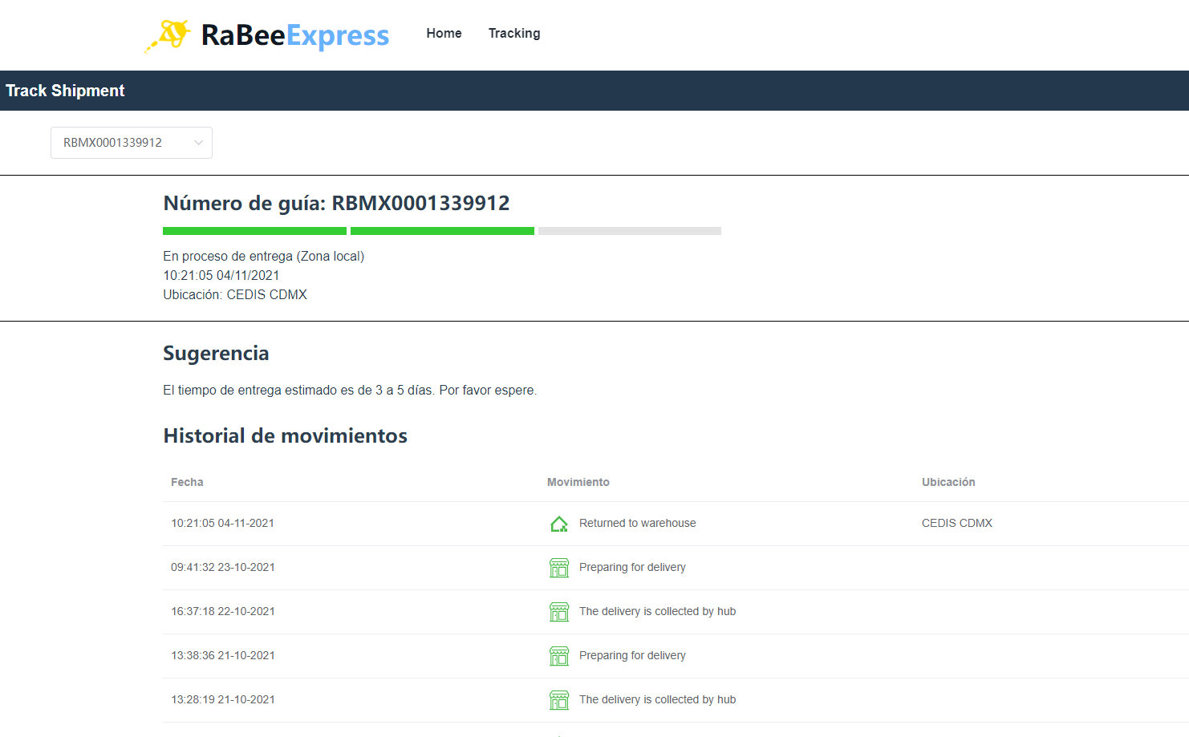
Task: Click the store icon in the 16:37:18 row
Action: tap(559, 612)
